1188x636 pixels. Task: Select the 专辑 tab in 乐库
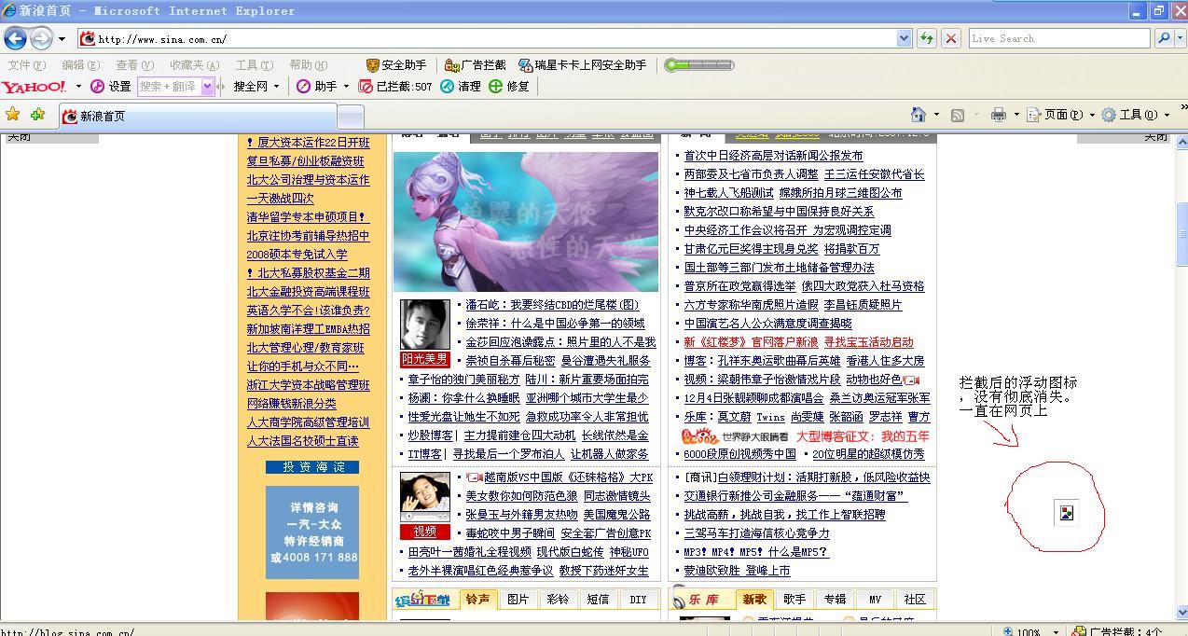pos(835,599)
